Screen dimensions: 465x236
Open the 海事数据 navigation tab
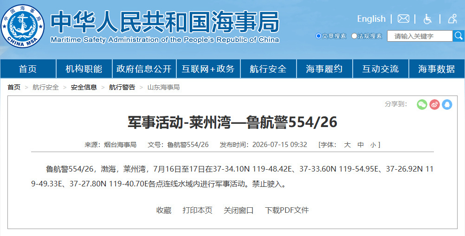click(x=437, y=69)
